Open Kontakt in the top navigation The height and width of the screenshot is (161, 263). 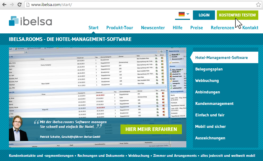click(250, 28)
